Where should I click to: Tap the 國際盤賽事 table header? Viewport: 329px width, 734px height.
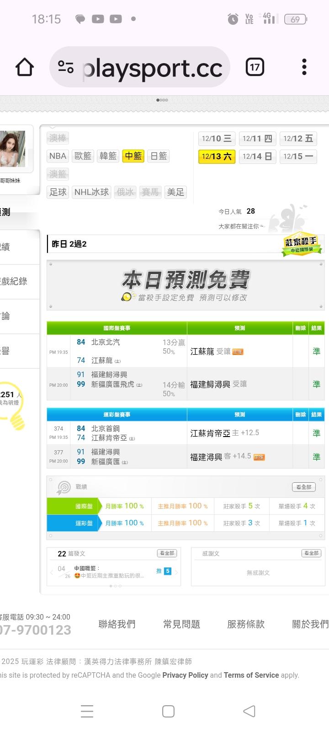[117, 328]
